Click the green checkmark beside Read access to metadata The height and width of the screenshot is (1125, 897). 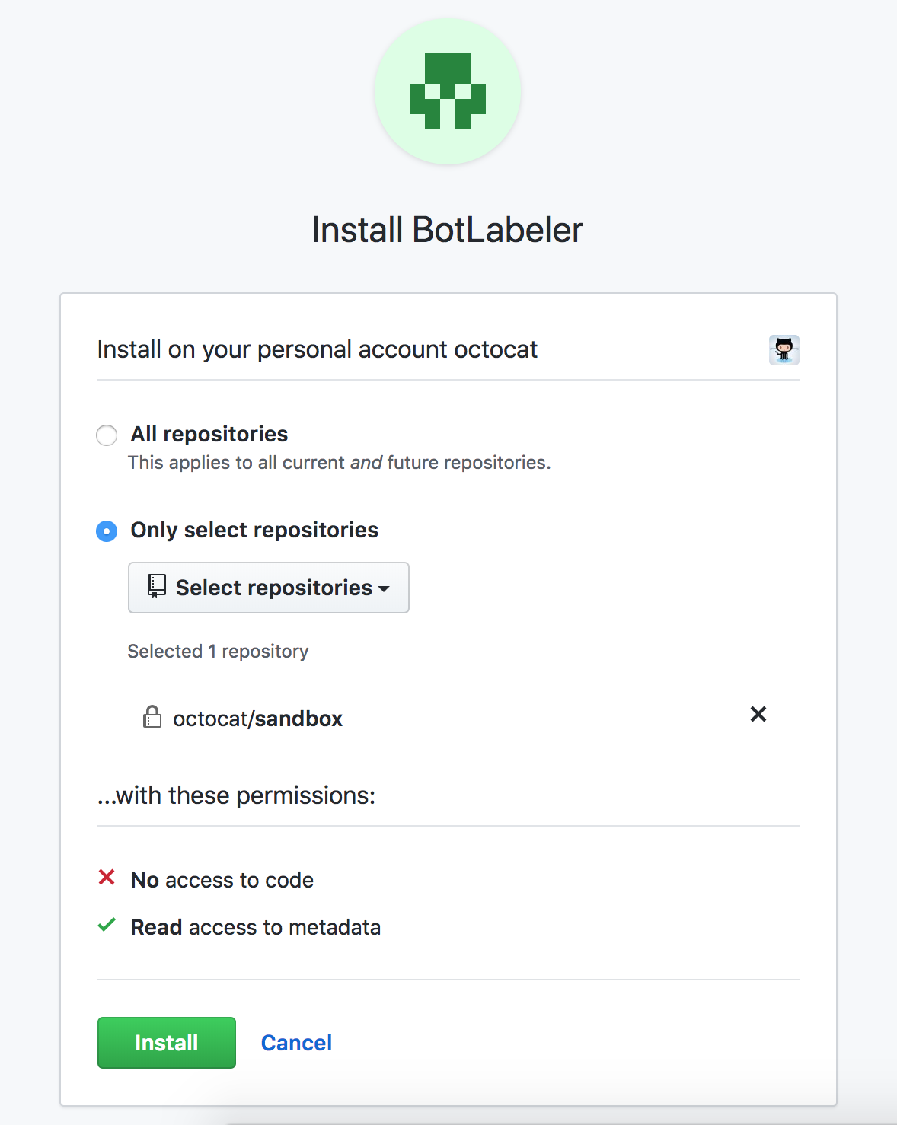(107, 926)
